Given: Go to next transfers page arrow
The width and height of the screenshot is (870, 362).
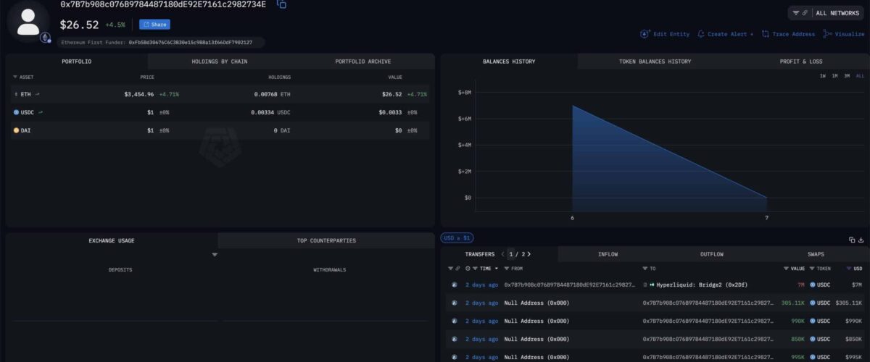Looking at the screenshot, I should (x=529, y=254).
